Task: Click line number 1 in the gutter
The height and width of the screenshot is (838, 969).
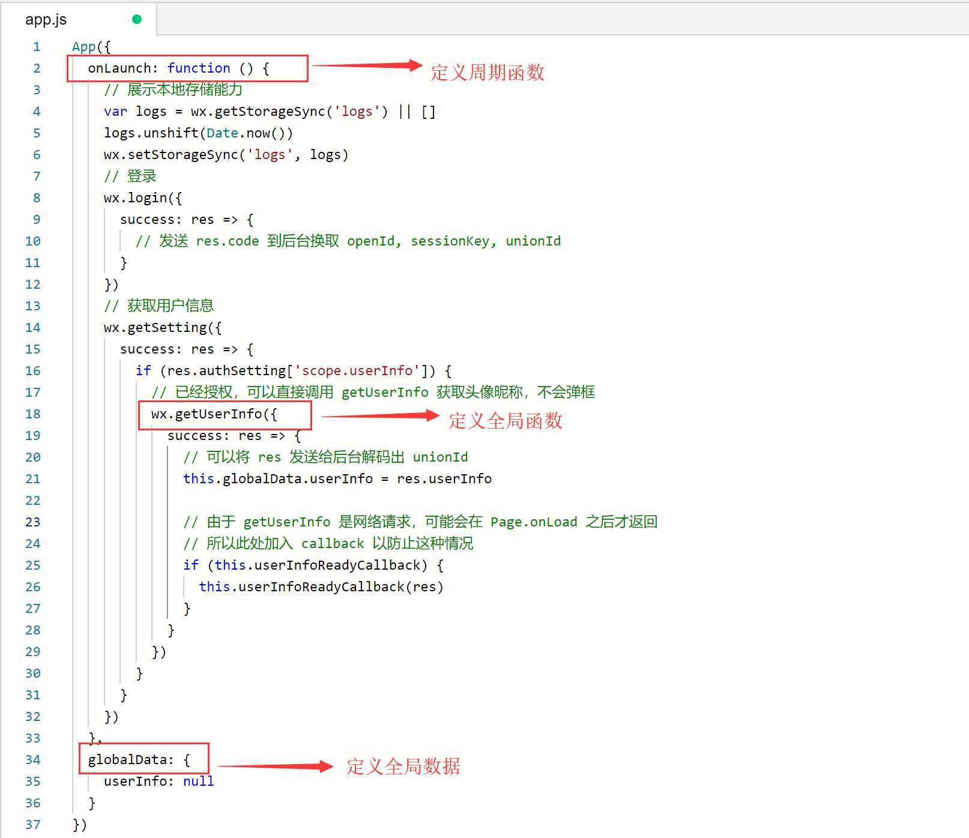Action: point(37,47)
